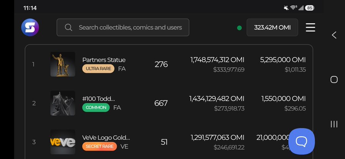Open the blue chat support bubble
The image size is (345, 159).
(x=301, y=141)
